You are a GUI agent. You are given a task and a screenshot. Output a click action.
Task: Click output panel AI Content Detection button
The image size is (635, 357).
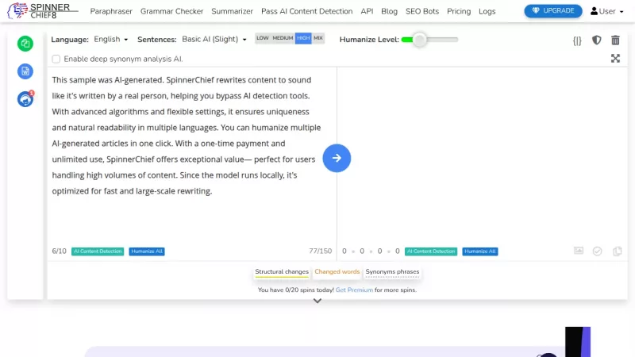click(x=431, y=251)
